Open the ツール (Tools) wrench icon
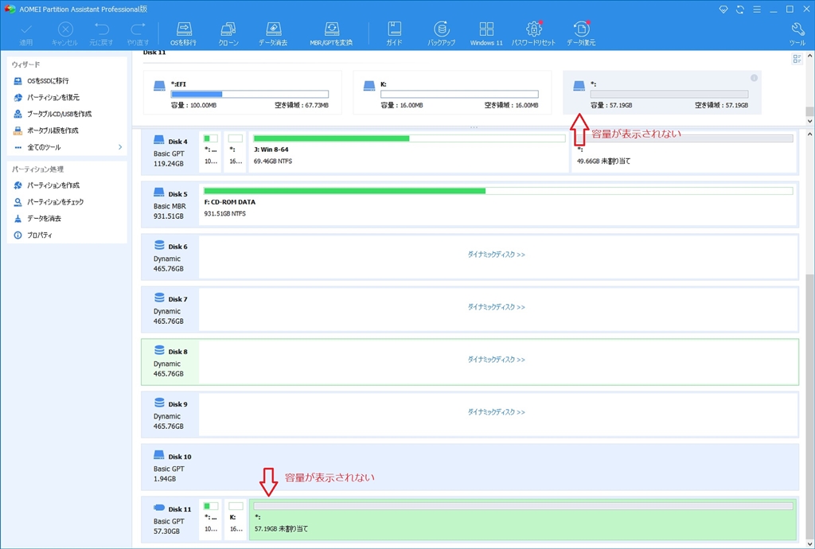The image size is (815, 549). point(797,34)
